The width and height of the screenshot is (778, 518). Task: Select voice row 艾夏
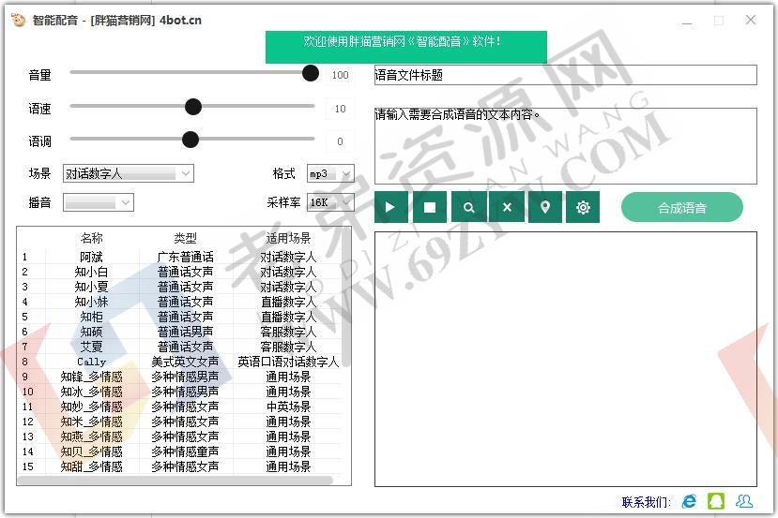click(x=179, y=347)
